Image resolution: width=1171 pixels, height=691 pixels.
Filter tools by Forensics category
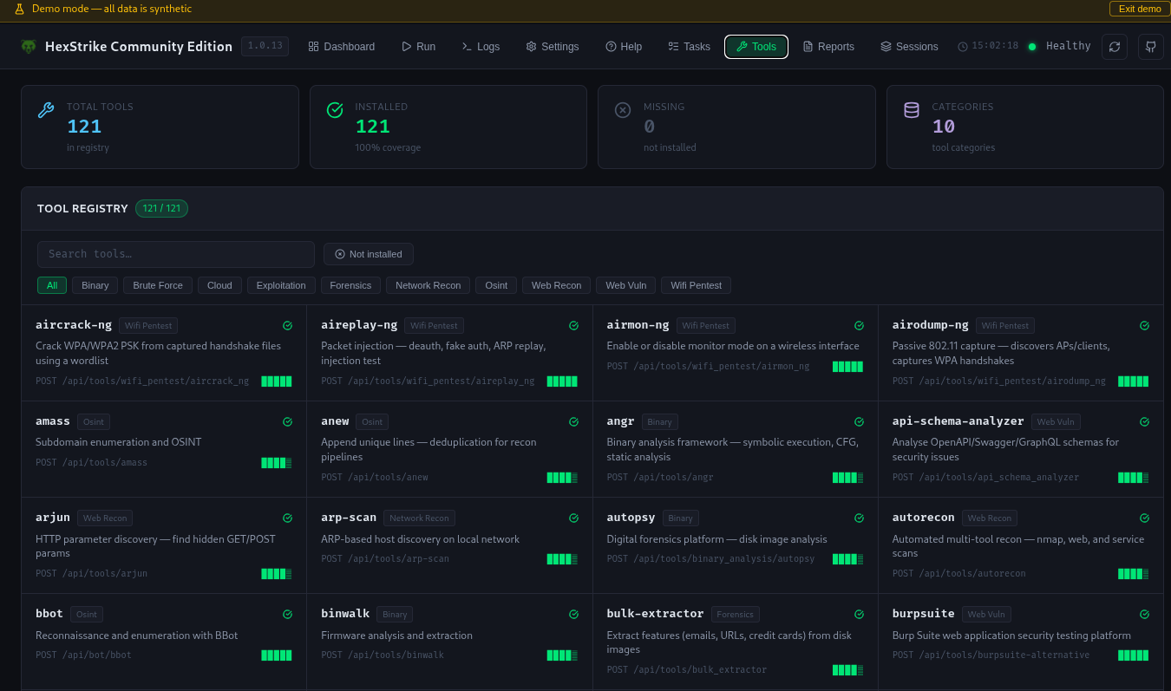pyautogui.click(x=350, y=285)
